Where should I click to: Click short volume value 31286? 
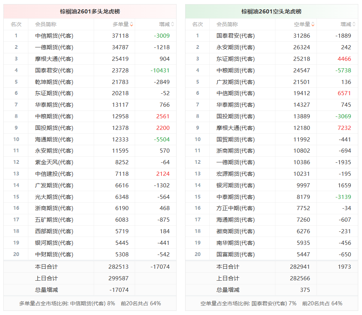[x=302, y=36]
